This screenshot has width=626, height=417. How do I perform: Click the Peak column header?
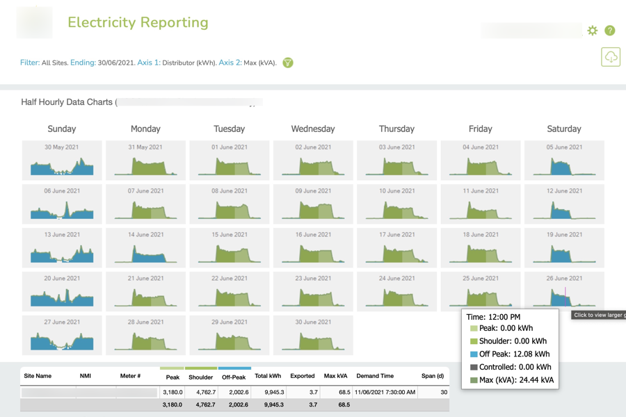(172, 377)
